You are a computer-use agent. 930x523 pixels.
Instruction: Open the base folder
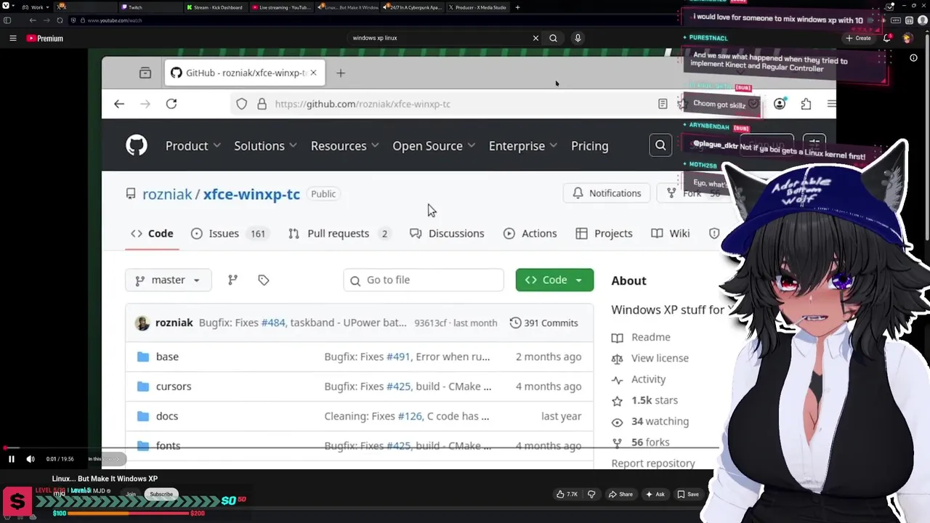tap(167, 357)
